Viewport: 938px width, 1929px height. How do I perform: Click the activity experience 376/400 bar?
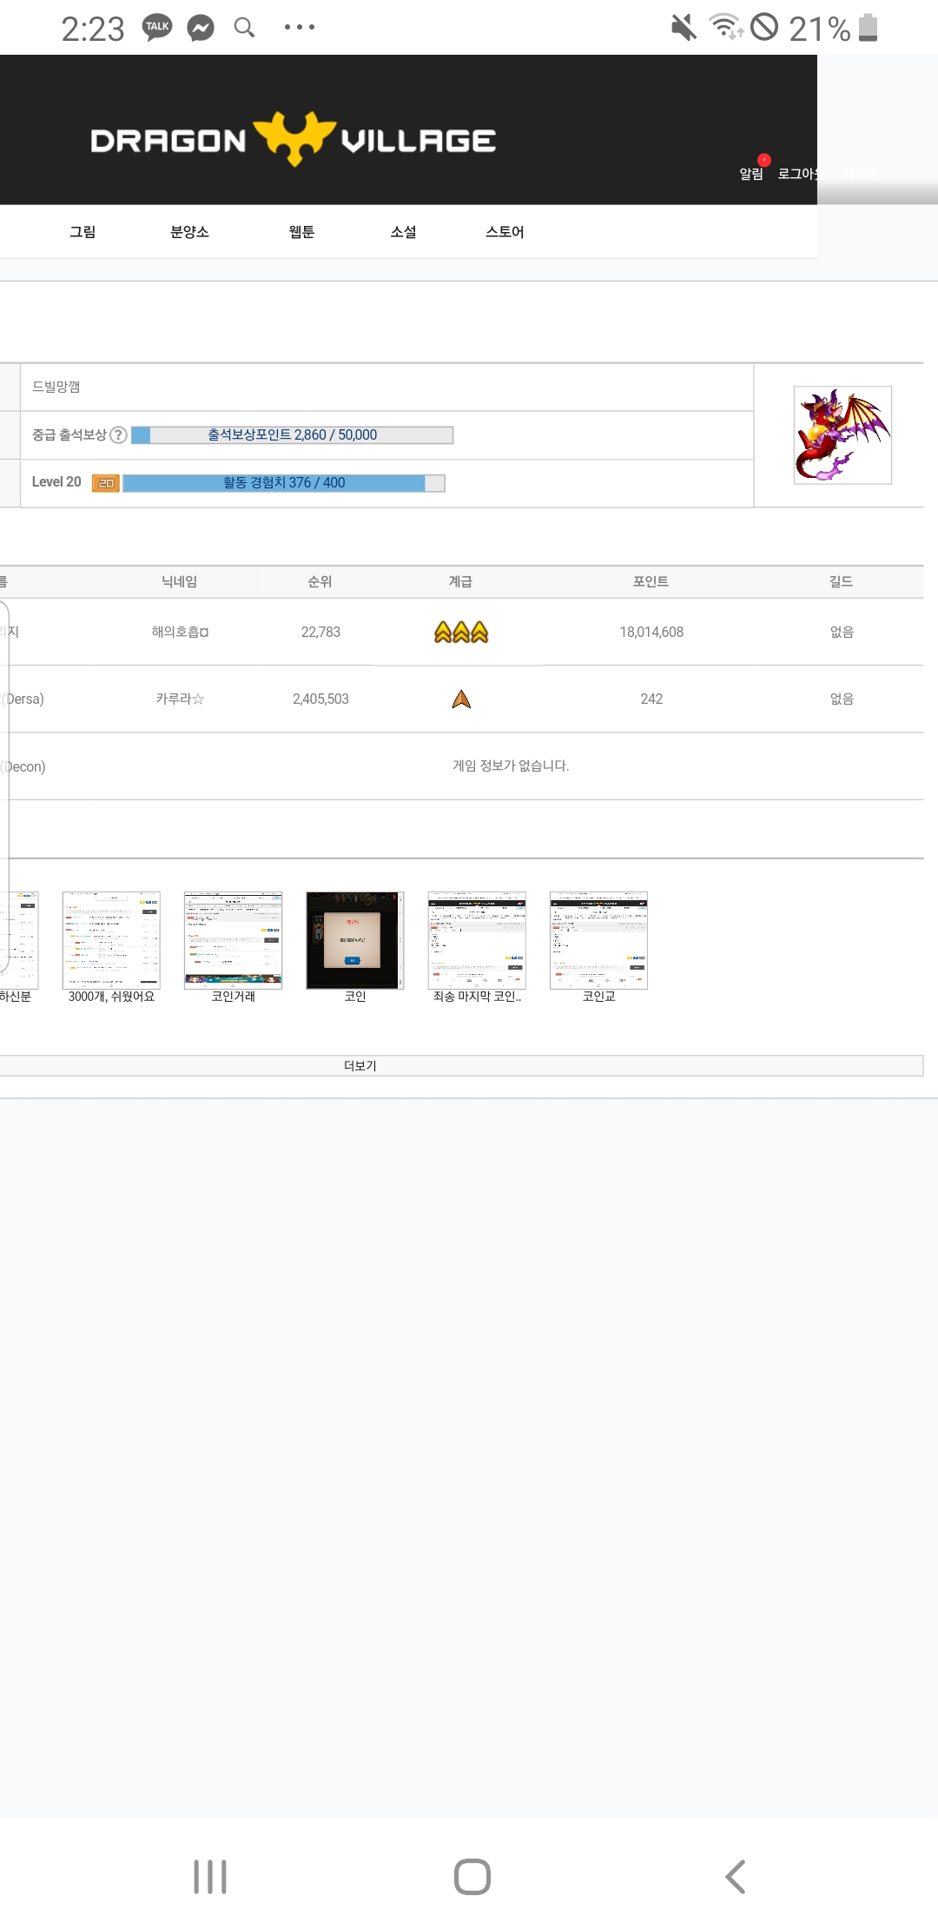pyautogui.click(x=284, y=483)
